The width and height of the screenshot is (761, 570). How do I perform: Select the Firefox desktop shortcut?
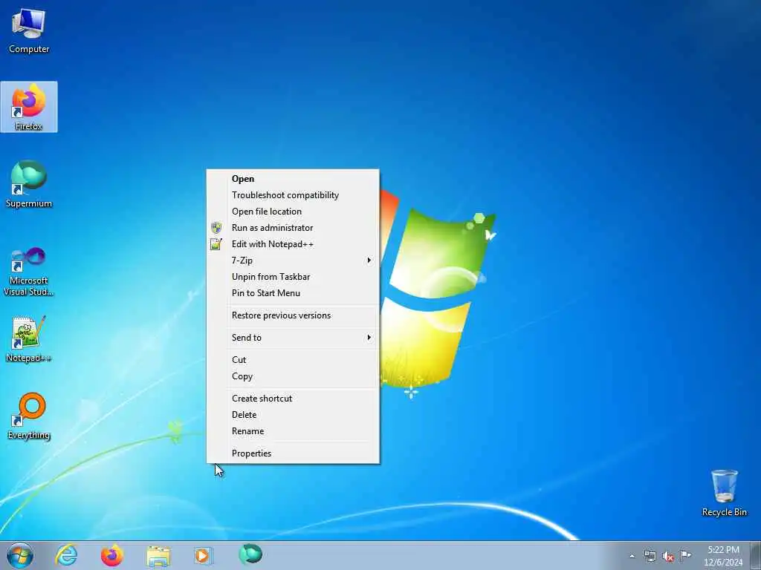pyautogui.click(x=29, y=107)
